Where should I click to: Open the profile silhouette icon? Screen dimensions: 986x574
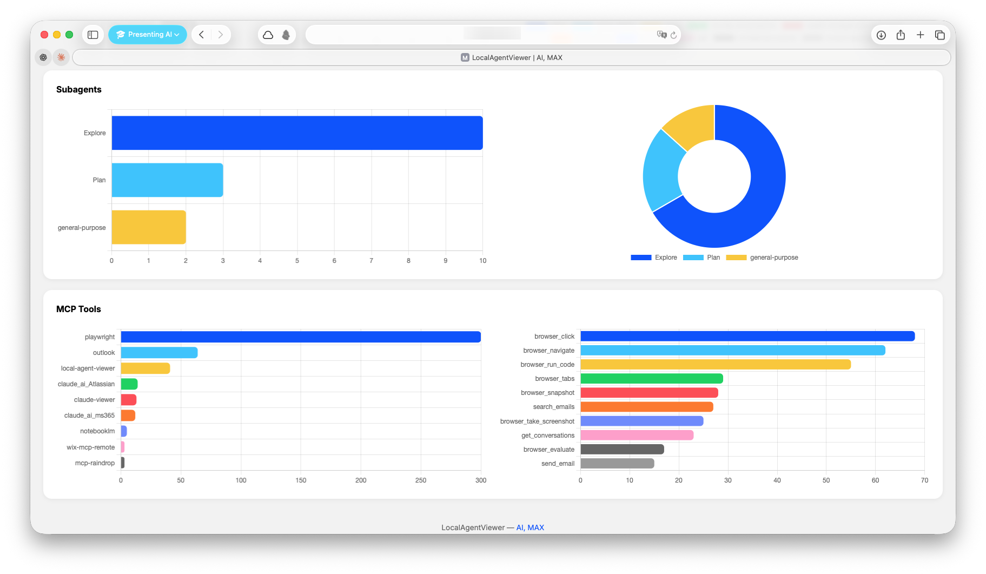pyautogui.click(x=286, y=34)
